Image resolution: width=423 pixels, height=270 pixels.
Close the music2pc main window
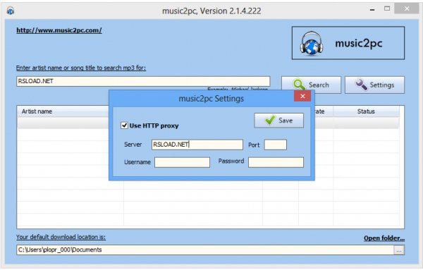click(x=407, y=8)
